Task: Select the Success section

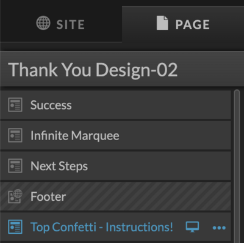Action: pos(115,105)
